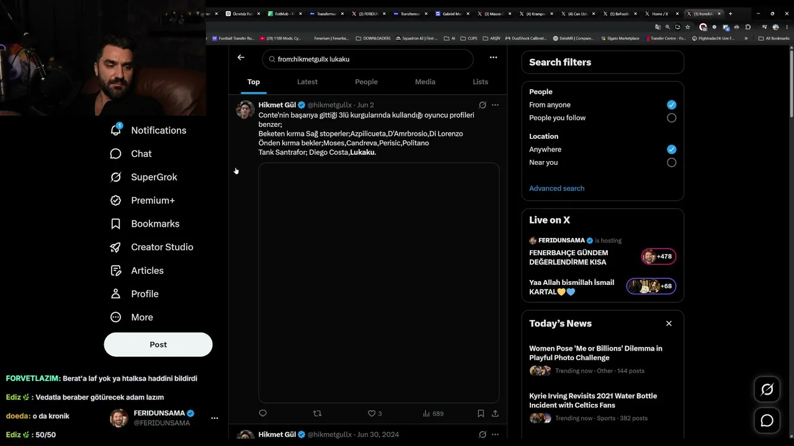Dismiss the Today's News panel
This screenshot has height=446, width=794.
[669, 323]
